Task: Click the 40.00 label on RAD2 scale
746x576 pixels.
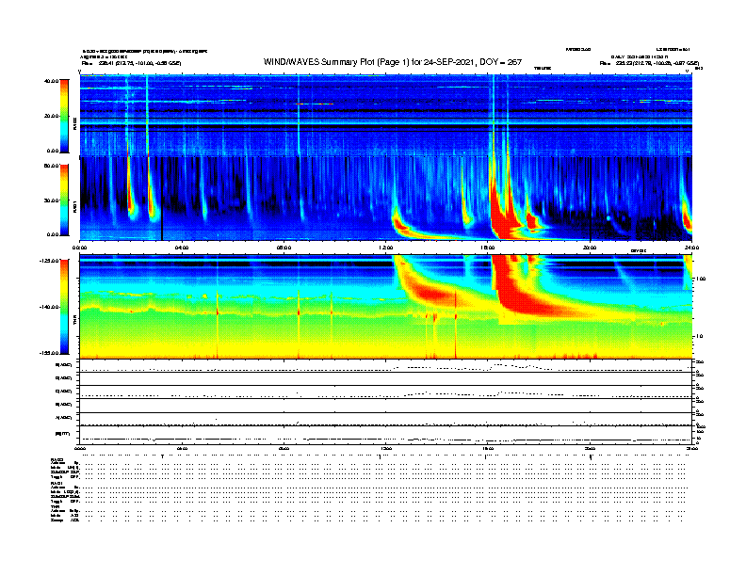Action: (x=52, y=81)
